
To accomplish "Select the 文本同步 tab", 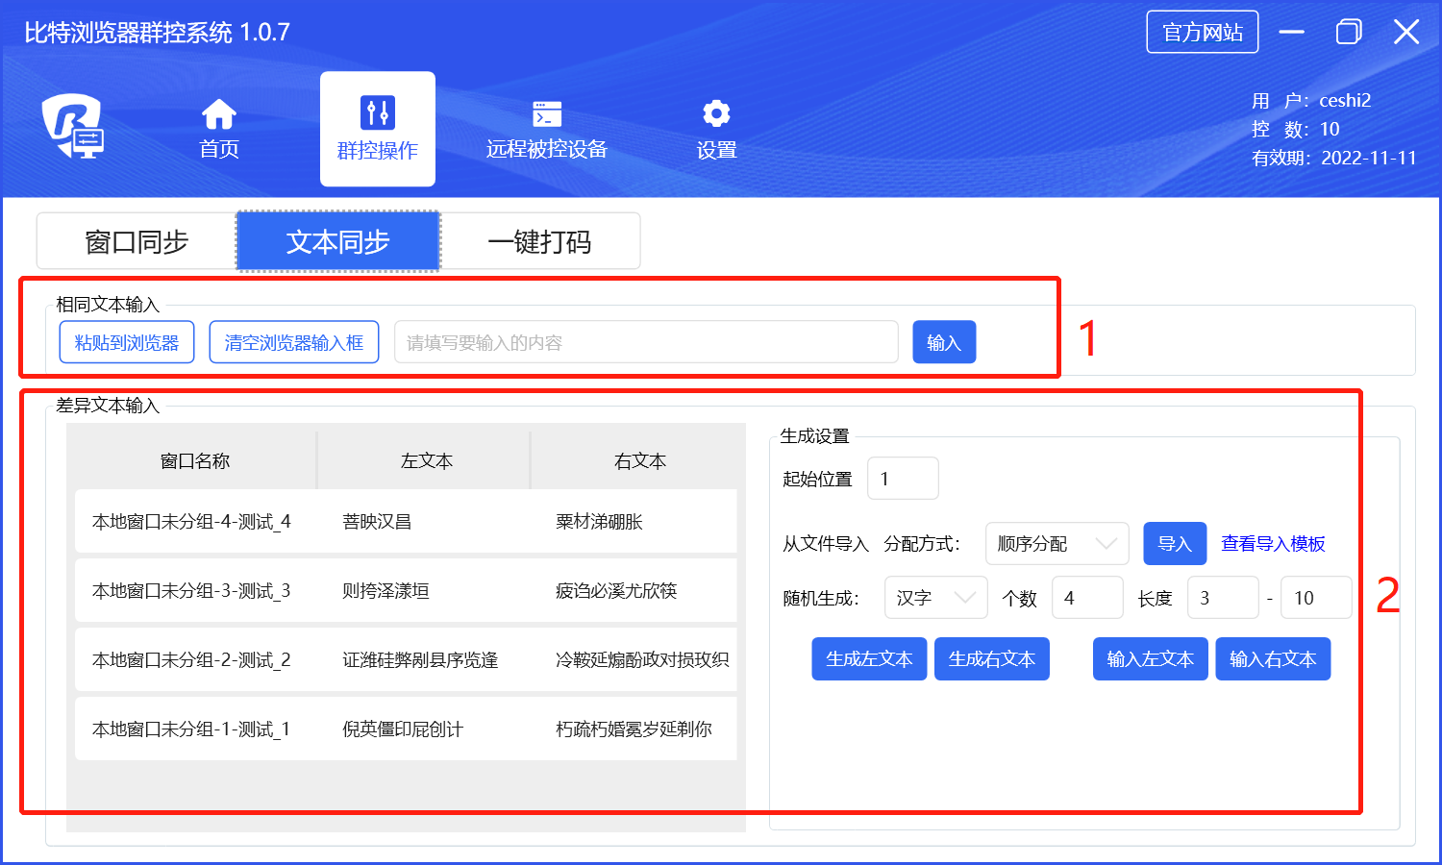I will point(337,241).
